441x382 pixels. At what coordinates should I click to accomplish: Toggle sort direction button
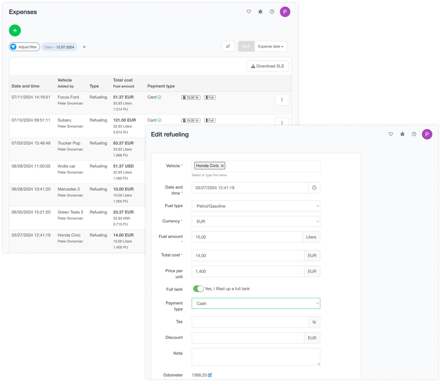228,46
